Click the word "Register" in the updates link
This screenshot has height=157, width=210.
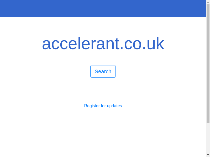coord(92,106)
